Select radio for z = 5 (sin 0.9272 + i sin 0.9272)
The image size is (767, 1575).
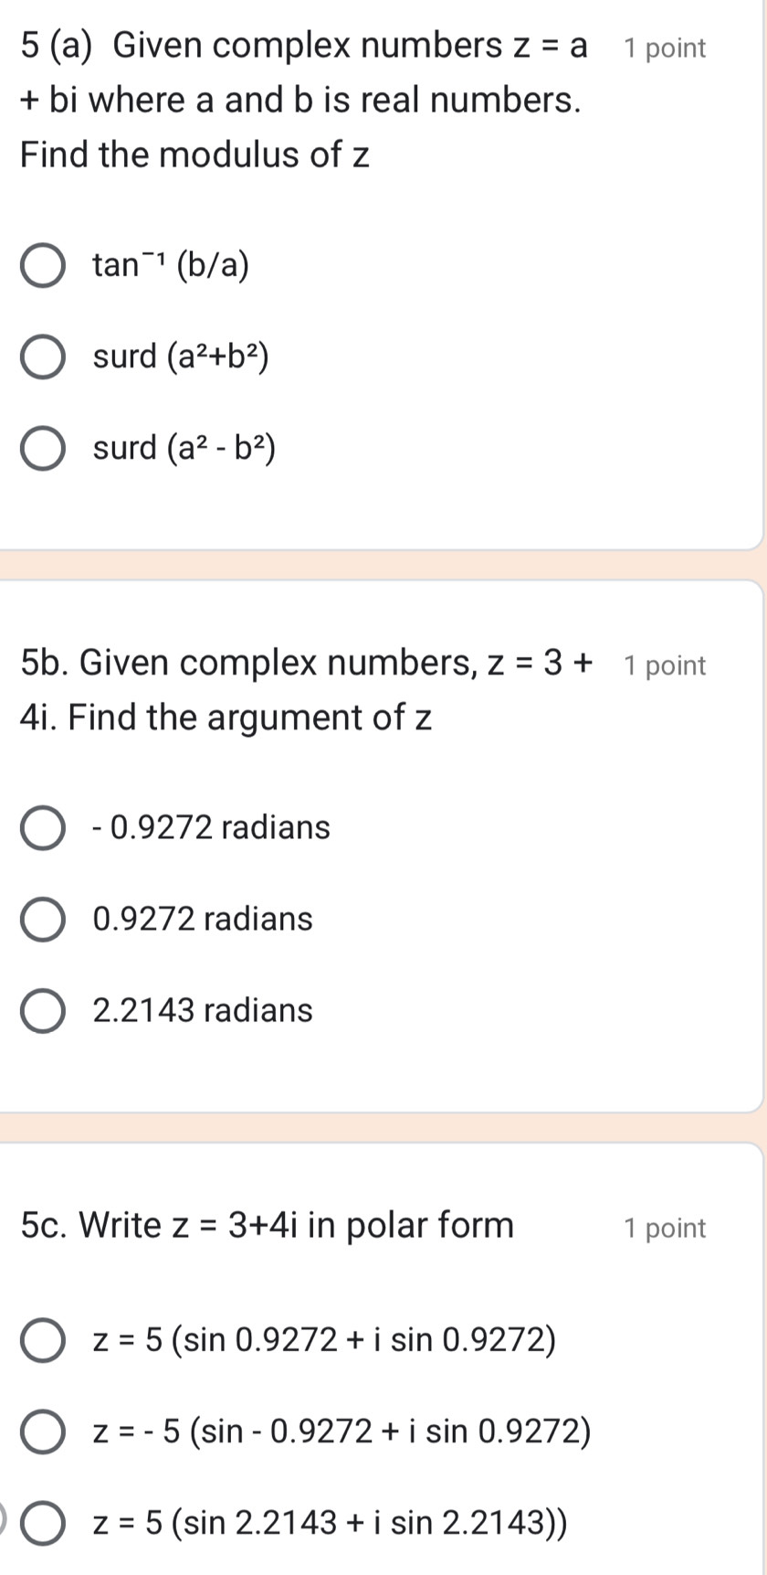[42, 1341]
